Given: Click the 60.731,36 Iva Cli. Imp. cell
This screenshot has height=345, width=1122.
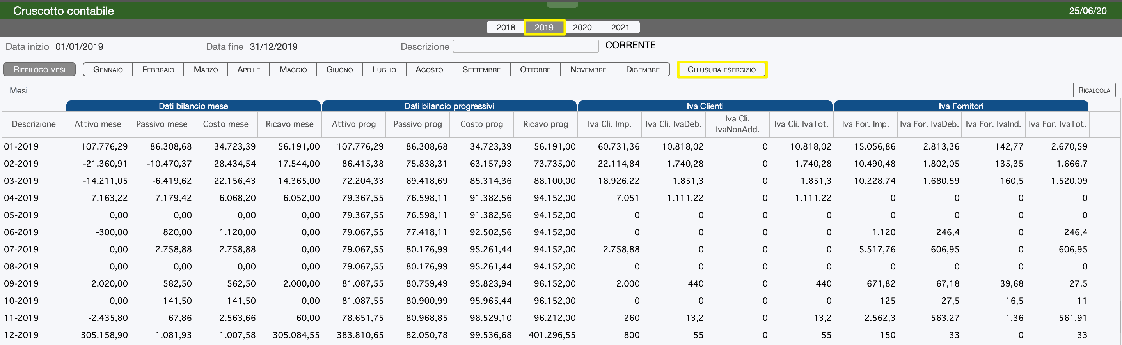Looking at the screenshot, I should coord(618,146).
